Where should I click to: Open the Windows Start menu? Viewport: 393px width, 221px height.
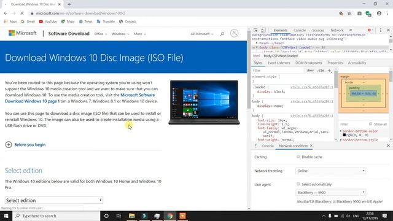(x=6, y=215)
